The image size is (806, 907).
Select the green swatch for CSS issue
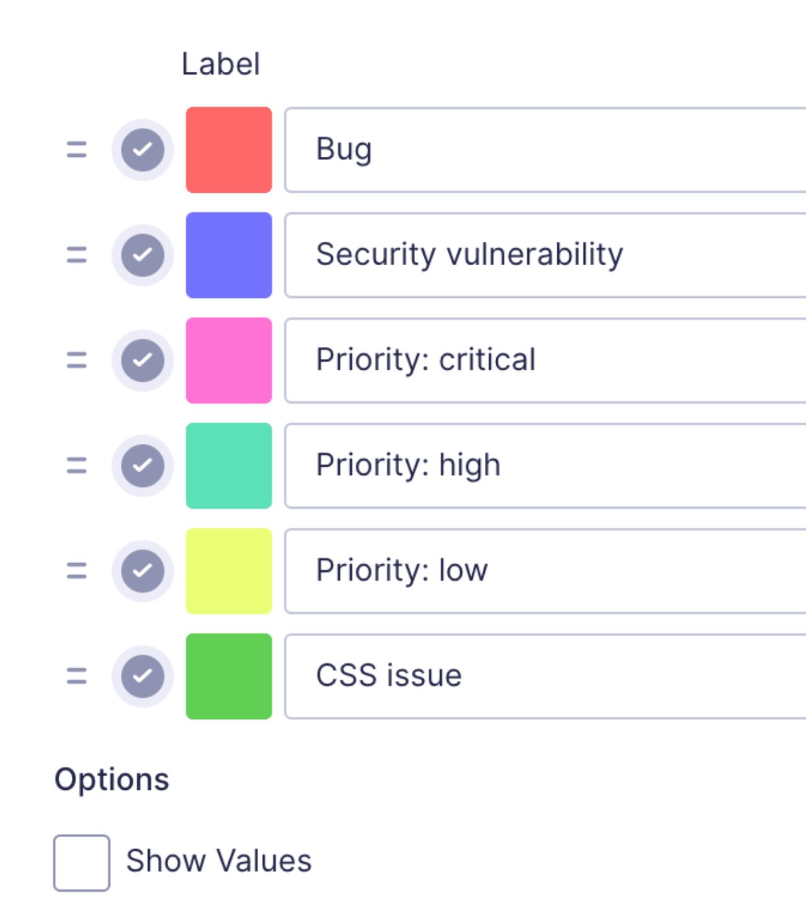(229, 675)
